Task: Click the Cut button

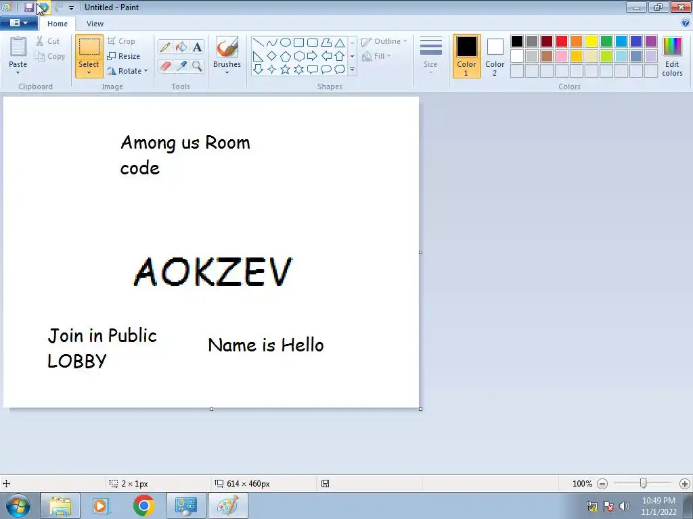Action: click(x=48, y=41)
